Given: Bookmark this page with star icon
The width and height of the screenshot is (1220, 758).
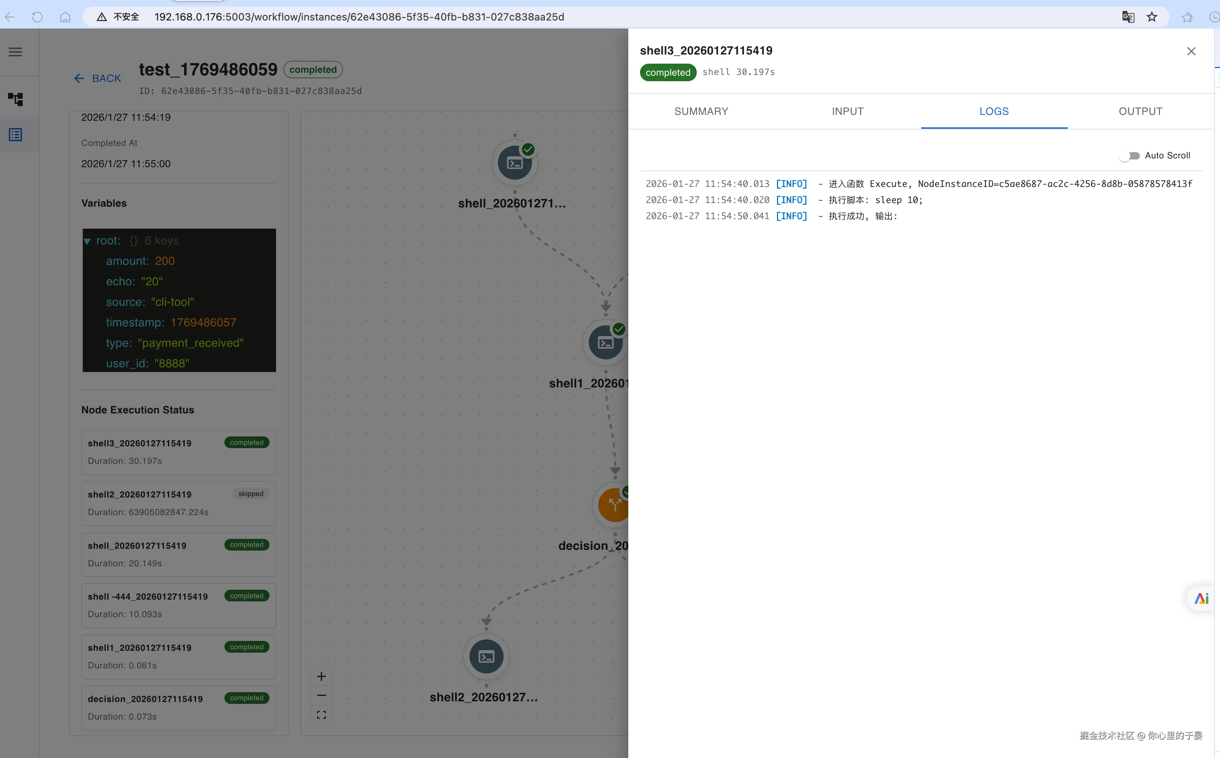Looking at the screenshot, I should [1152, 17].
